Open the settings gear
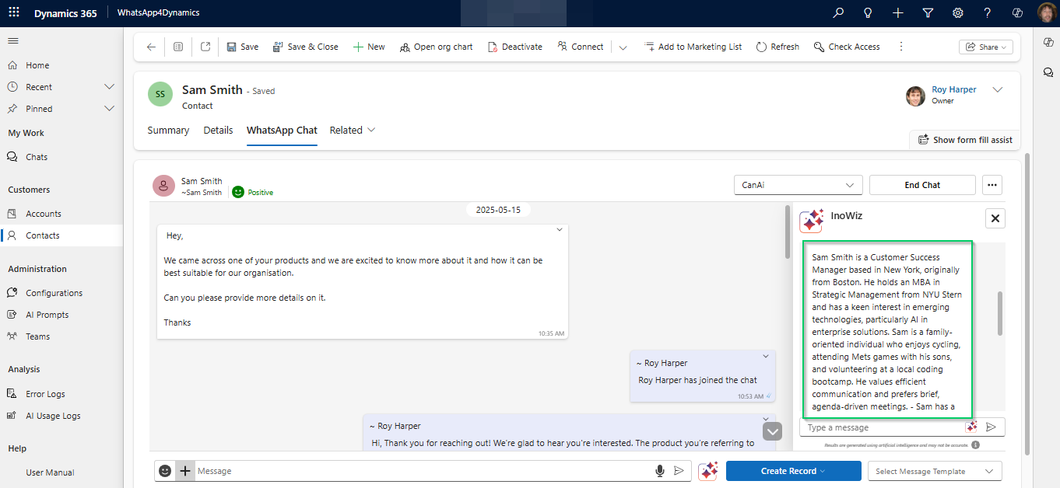 point(958,12)
